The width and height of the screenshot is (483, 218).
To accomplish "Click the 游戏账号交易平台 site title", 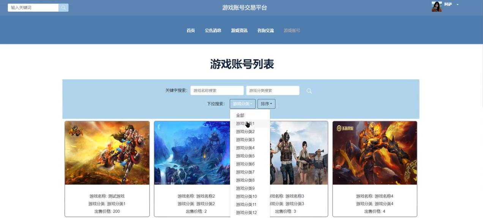I will [245, 8].
